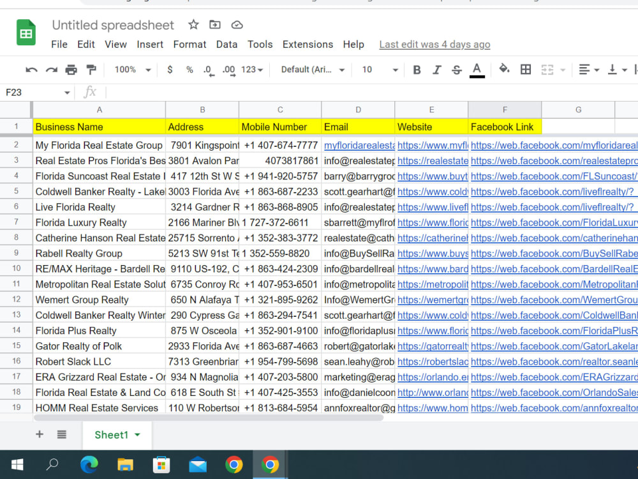Select the Business Name header cell
The width and height of the screenshot is (638, 479).
coord(100,126)
